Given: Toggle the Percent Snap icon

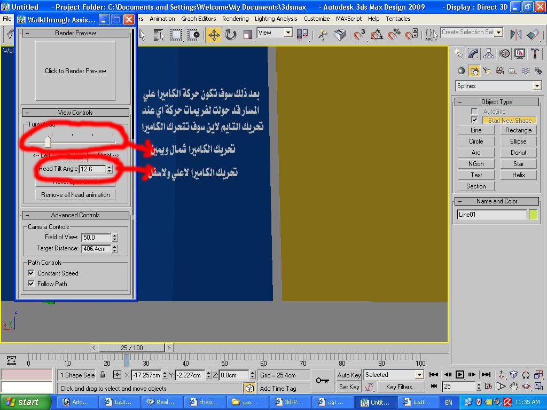Looking at the screenshot, I should pos(394,35).
